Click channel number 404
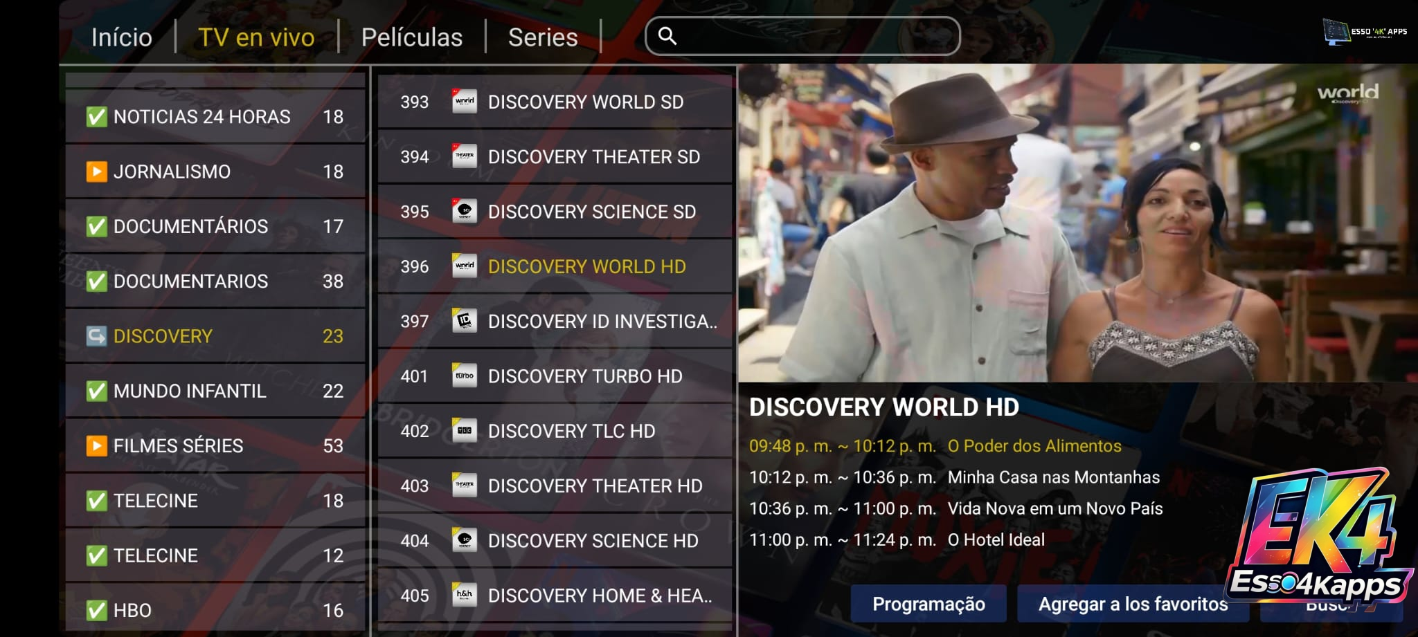 point(415,541)
